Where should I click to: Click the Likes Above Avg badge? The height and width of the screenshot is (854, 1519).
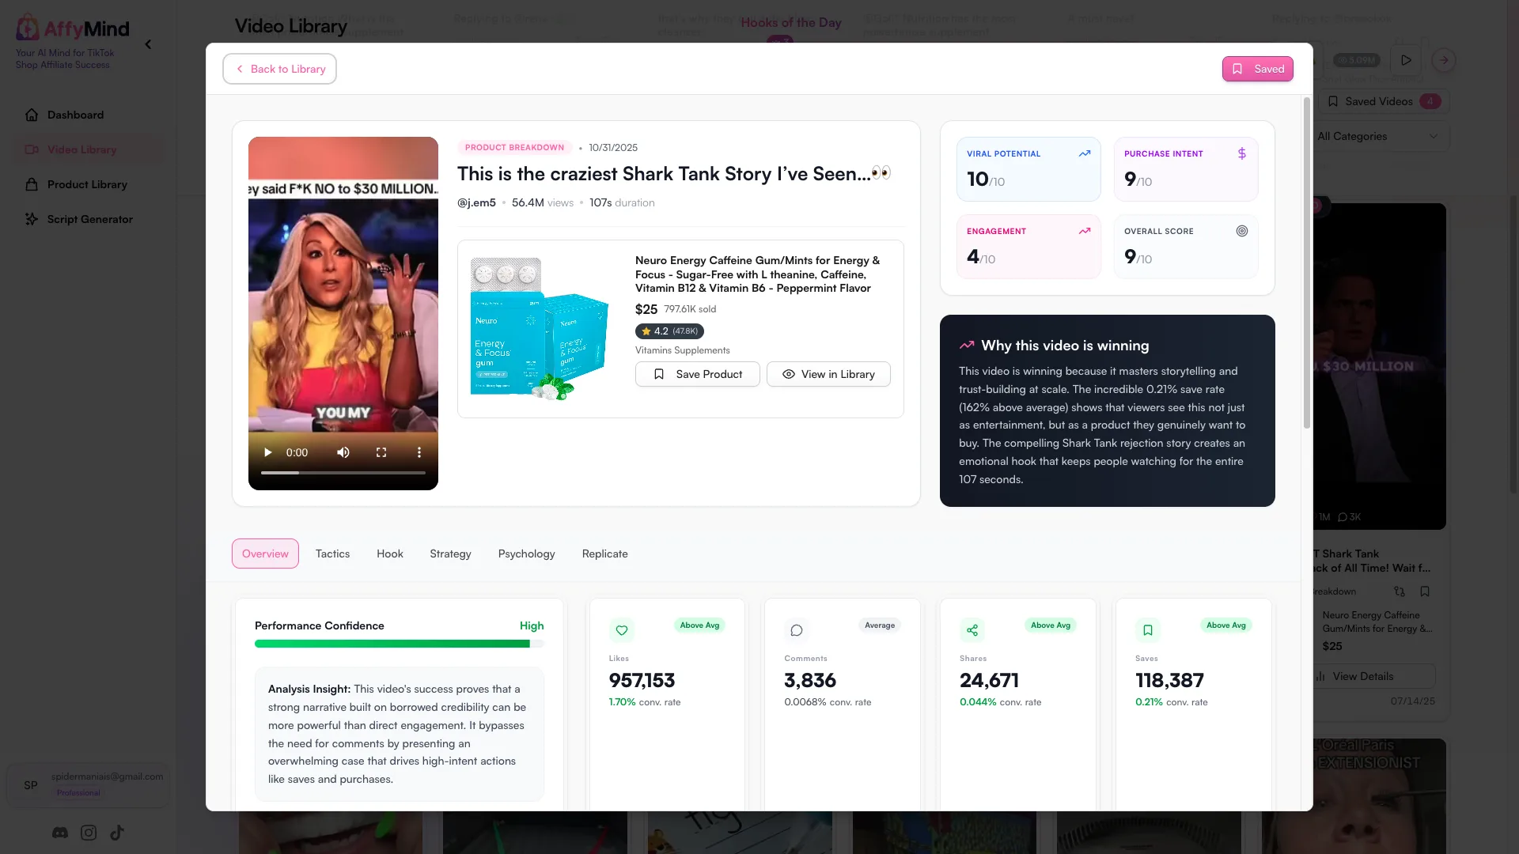pyautogui.click(x=699, y=625)
